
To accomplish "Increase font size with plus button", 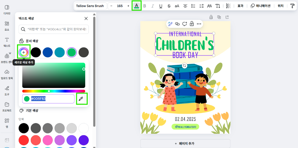I will point(128,6).
